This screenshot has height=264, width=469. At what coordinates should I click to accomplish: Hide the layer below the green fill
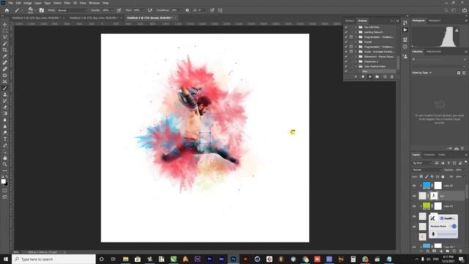(x=414, y=216)
